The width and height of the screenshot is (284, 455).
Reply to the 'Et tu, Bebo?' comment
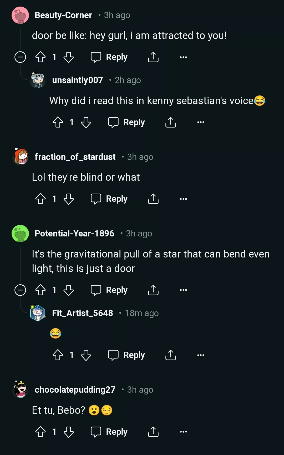click(109, 432)
